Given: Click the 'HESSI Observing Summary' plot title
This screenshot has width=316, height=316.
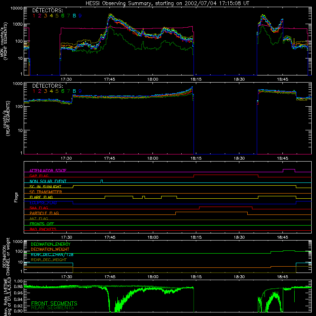Looking at the screenshot, I should [x=167, y=4].
